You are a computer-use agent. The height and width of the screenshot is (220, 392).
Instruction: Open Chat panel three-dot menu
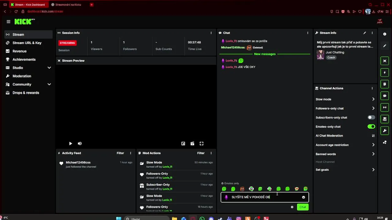(308, 33)
